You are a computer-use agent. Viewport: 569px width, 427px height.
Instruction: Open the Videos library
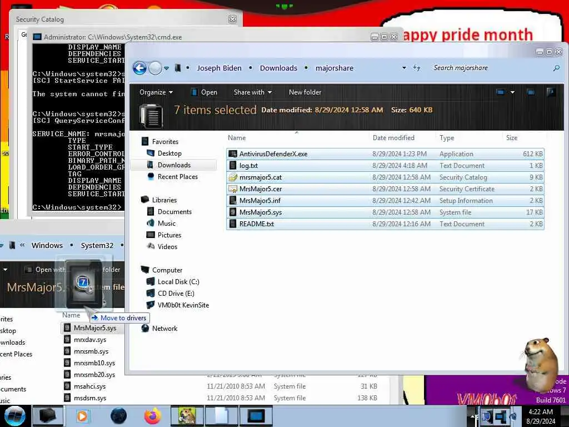[x=167, y=246]
